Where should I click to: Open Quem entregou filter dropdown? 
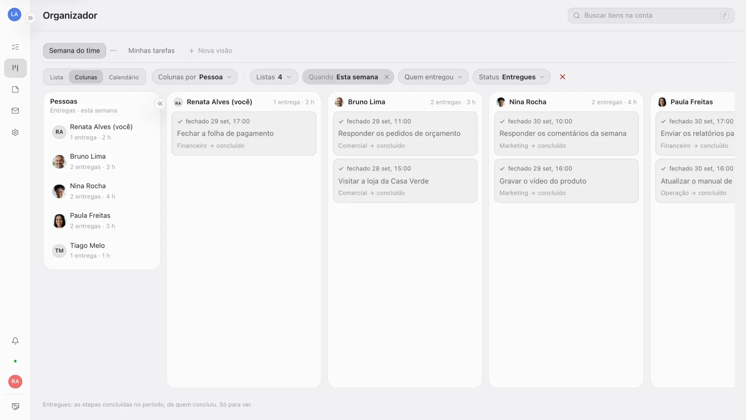433,77
